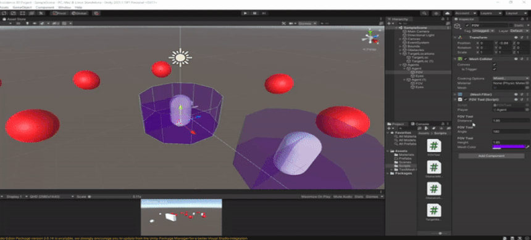Click the Step frame button
This screenshot has width=531, height=240.
pos(264,13)
